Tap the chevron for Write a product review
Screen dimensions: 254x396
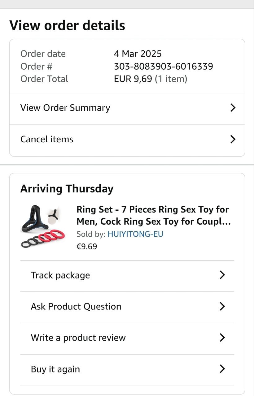coord(222,338)
